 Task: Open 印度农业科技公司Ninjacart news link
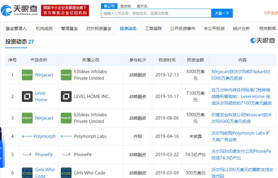point(241,118)
